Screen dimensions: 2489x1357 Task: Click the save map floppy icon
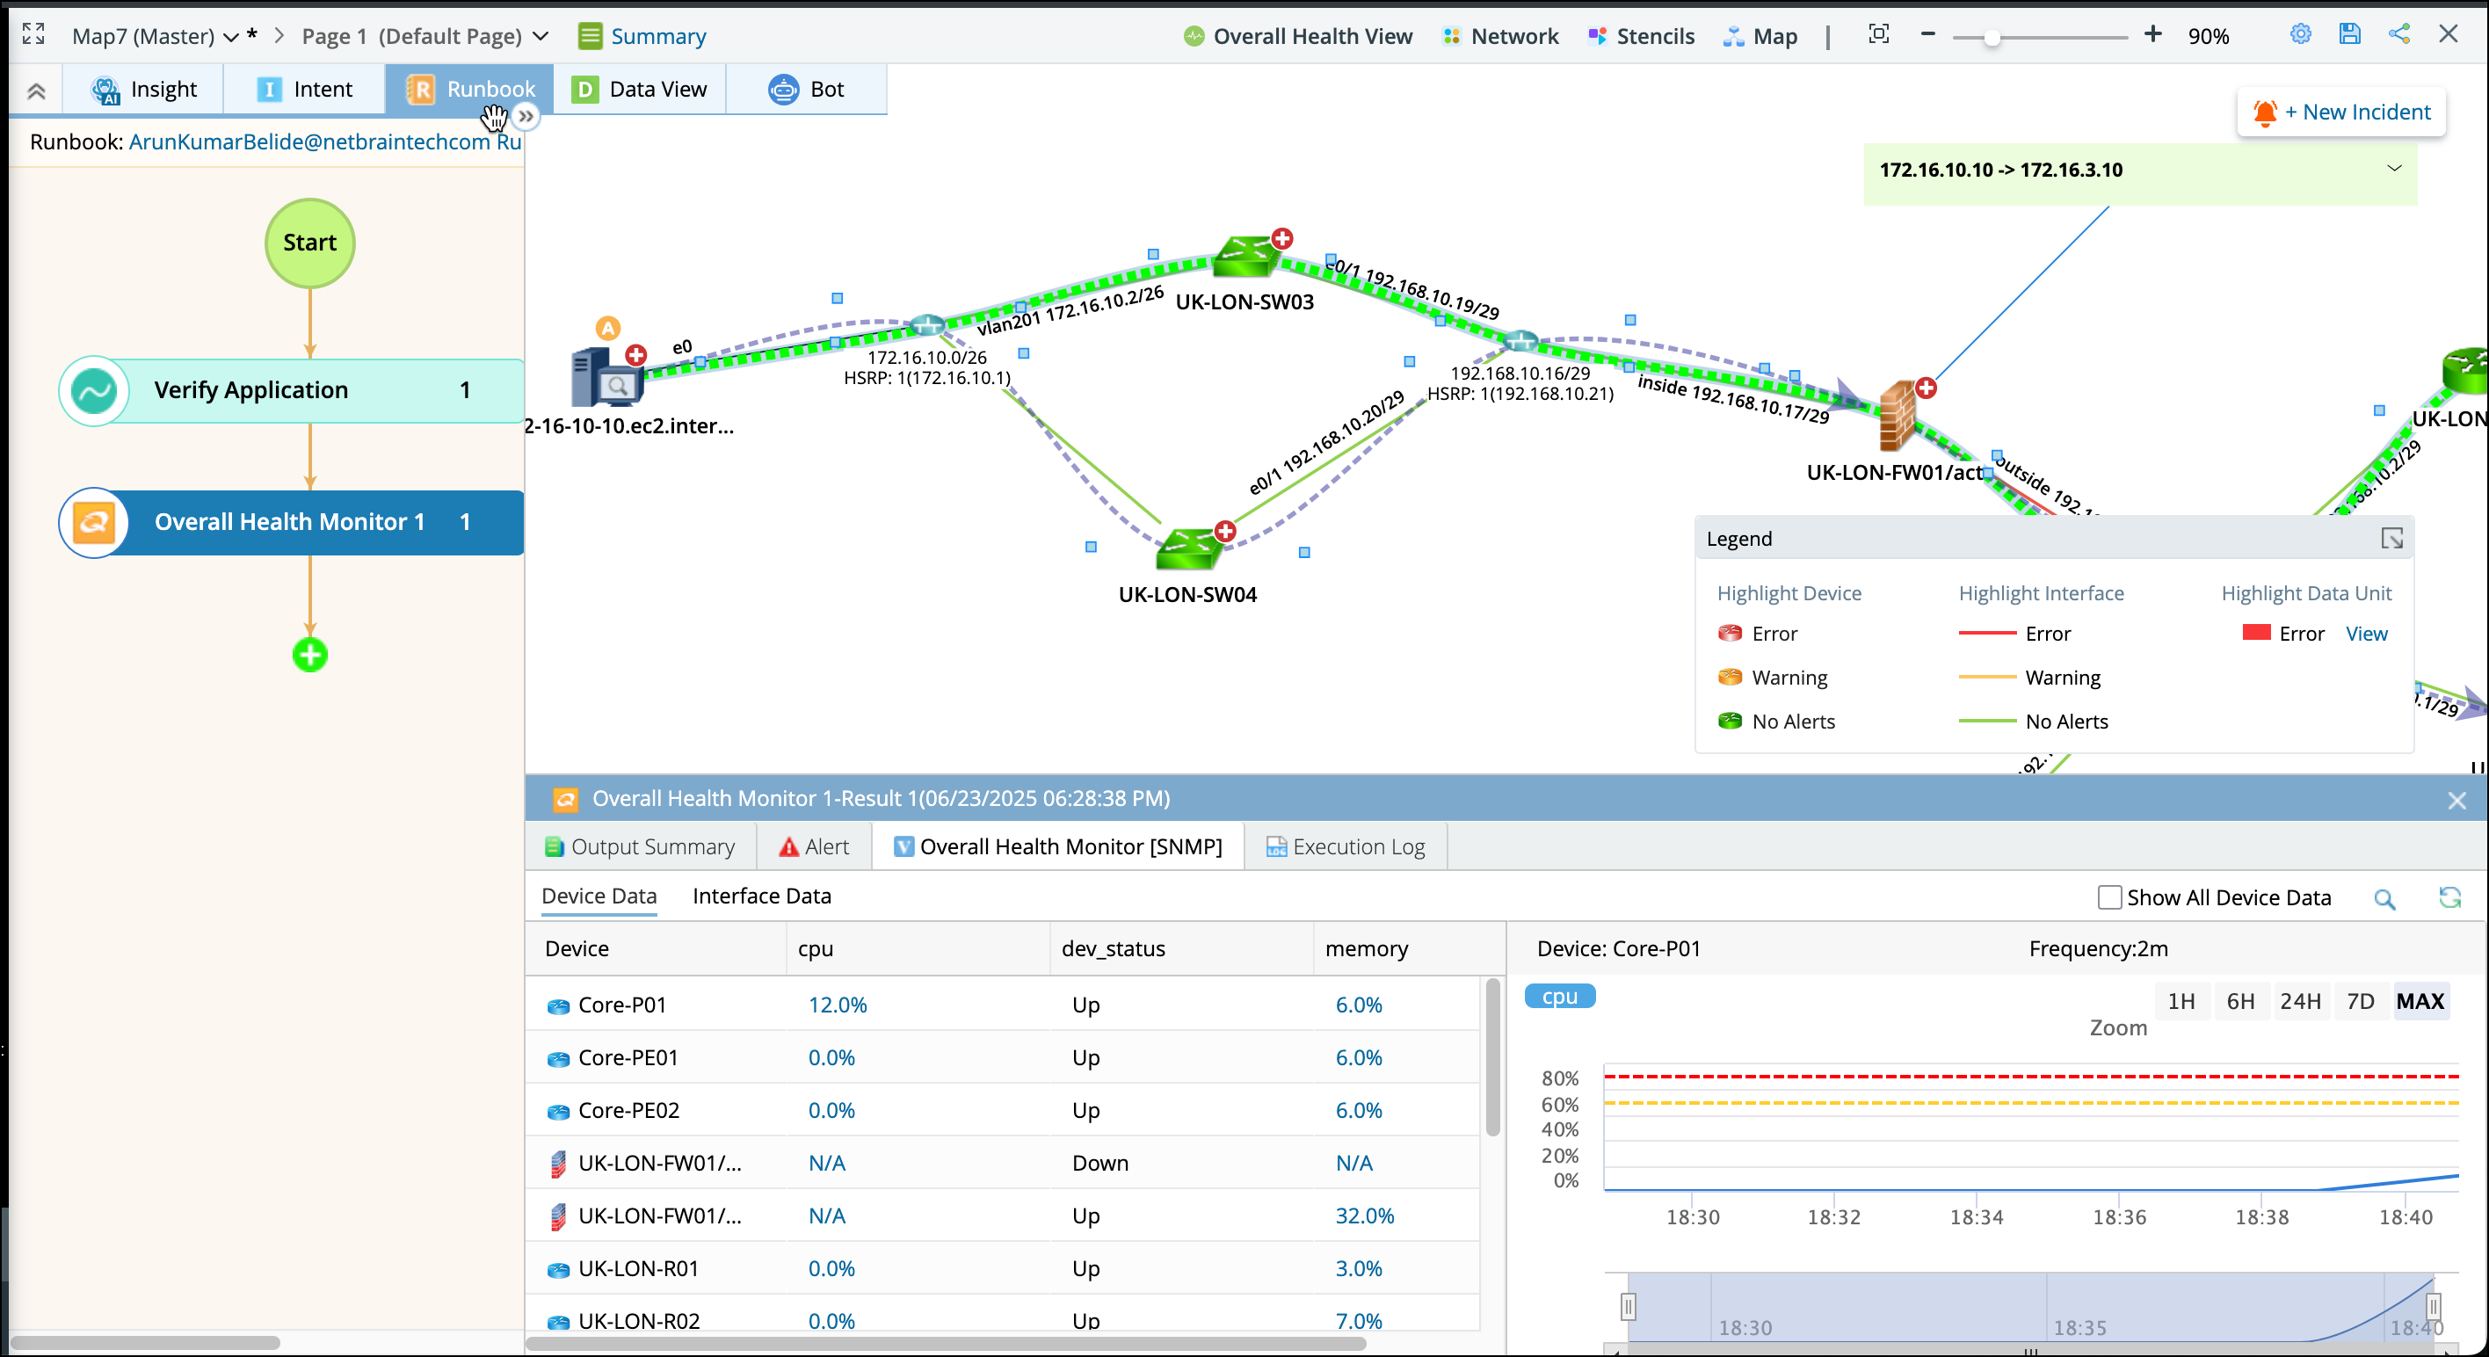pos(2349,35)
